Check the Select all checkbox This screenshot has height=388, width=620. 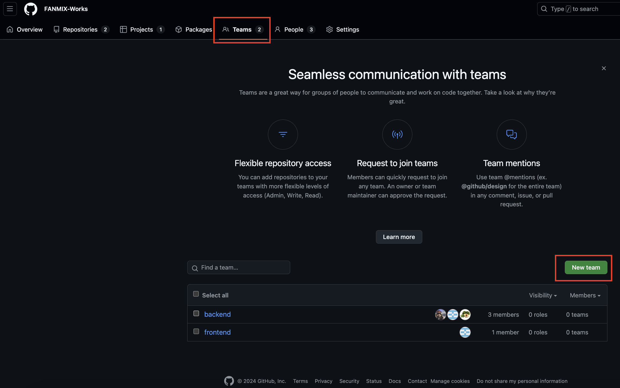pos(196,294)
